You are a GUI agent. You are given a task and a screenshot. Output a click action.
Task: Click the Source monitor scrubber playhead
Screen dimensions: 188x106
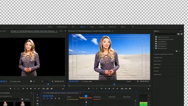tap(48, 84)
